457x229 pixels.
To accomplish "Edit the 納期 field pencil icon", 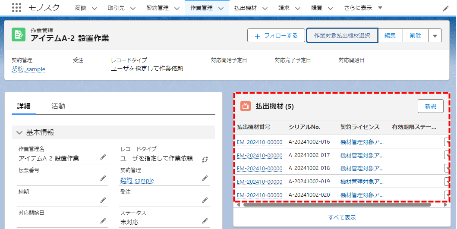I will point(103,200).
